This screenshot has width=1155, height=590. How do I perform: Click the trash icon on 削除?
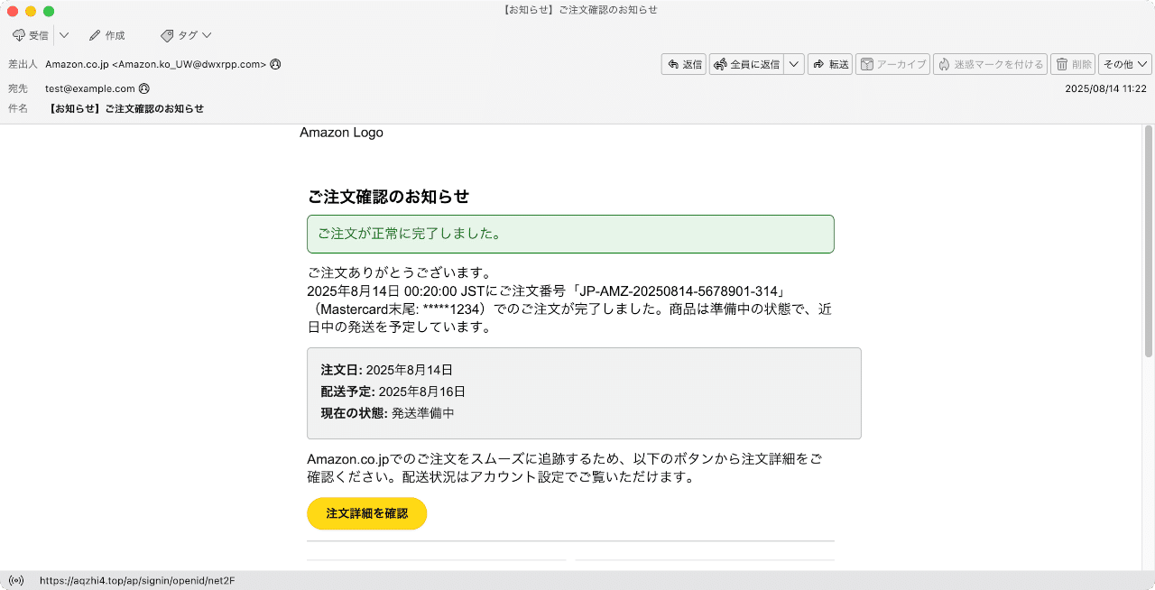[1062, 64]
